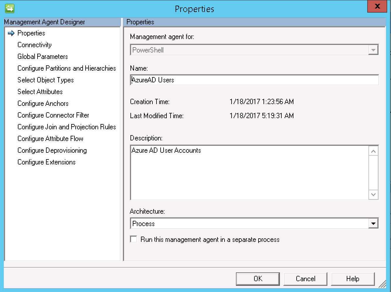Click the green app icon in title bar

tap(10, 9)
